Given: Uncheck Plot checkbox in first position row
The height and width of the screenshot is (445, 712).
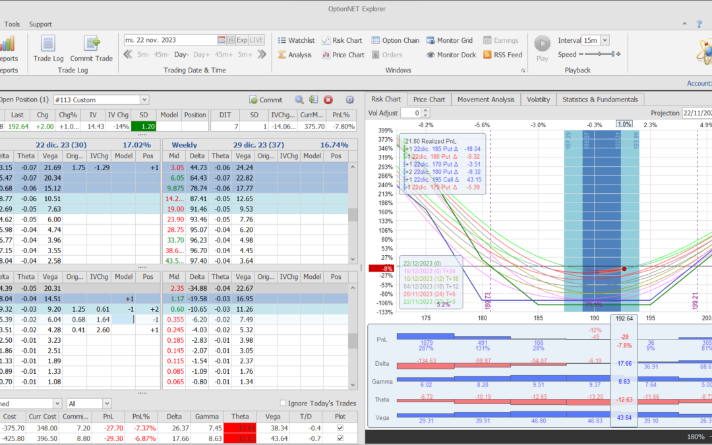Looking at the screenshot, I should (340, 429).
